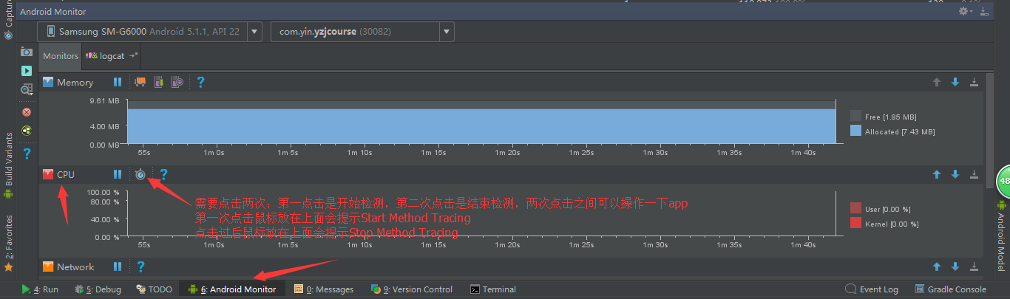Viewport: 1010px width, 299px height.
Task: Start method tracing stopwatch icon
Action: tap(140, 174)
